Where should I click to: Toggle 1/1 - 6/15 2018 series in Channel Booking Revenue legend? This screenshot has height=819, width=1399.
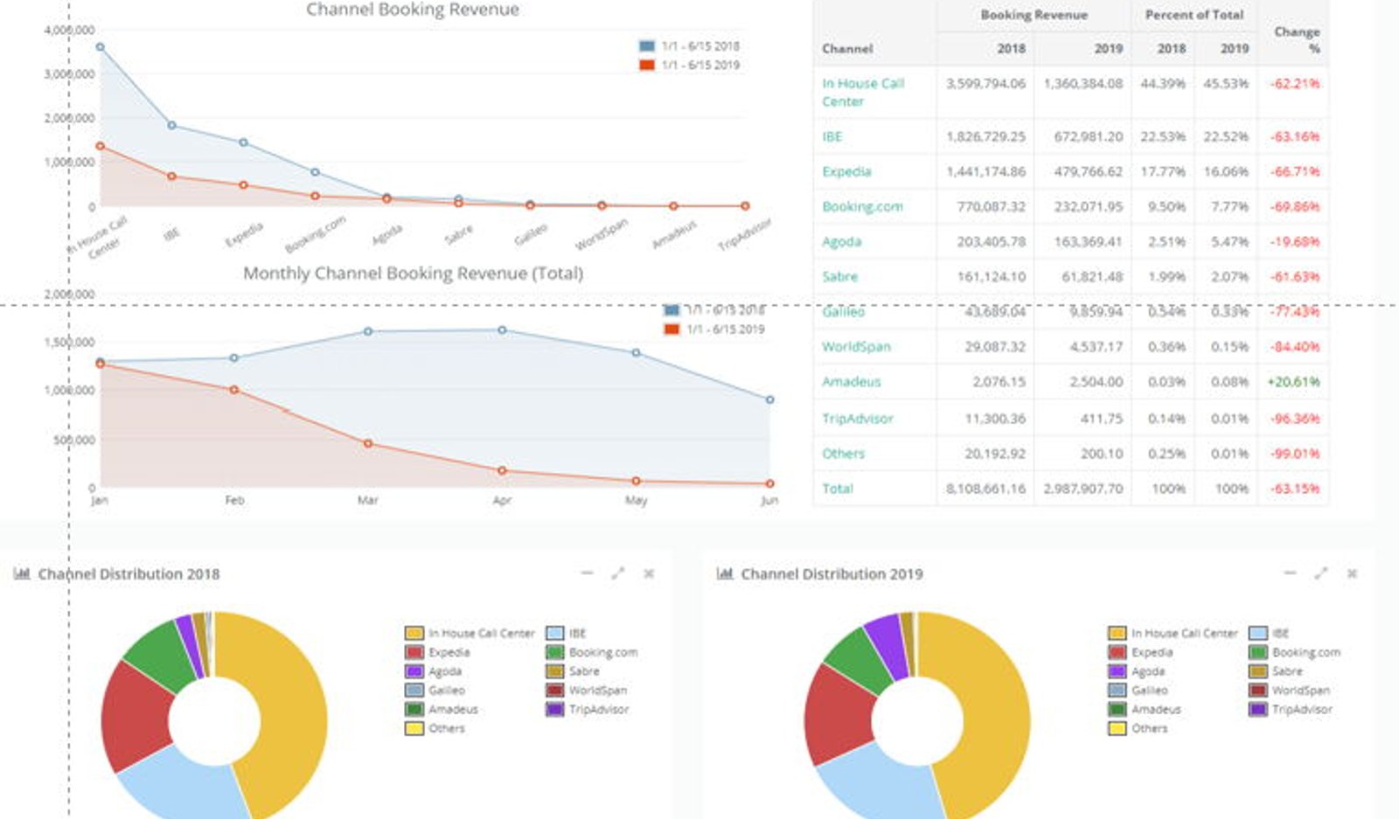pos(689,45)
